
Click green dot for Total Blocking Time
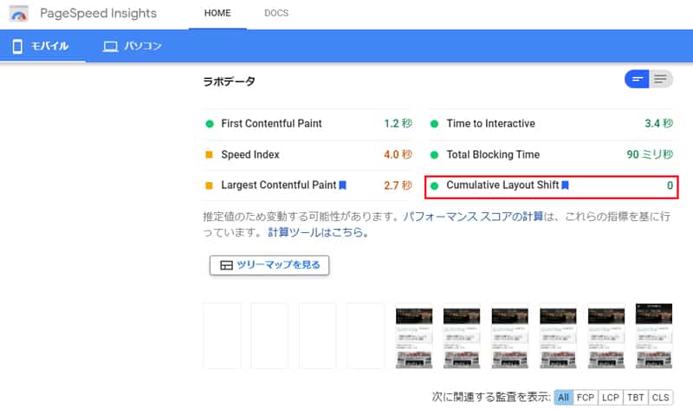click(435, 155)
